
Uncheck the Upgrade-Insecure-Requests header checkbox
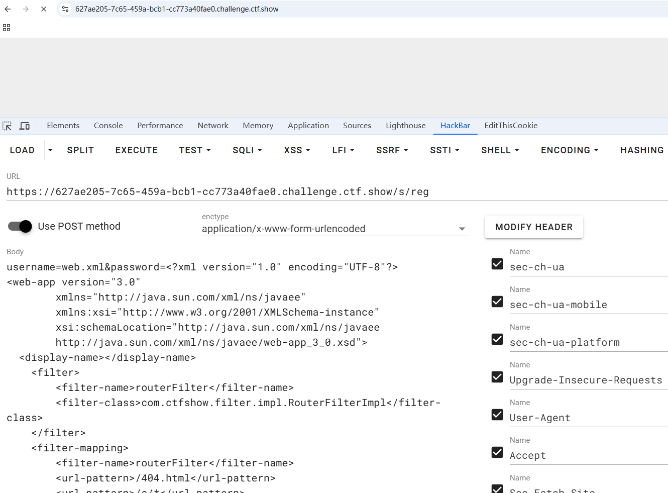[x=497, y=377]
